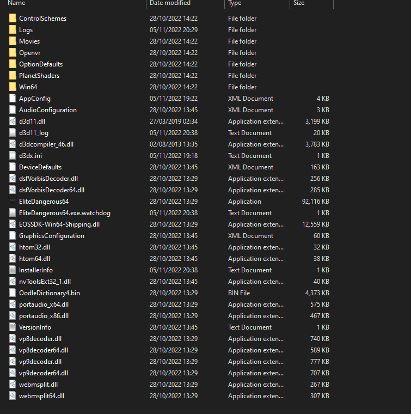Click the DeviceDefaults file icon
411x414 pixels.
click(x=13, y=167)
